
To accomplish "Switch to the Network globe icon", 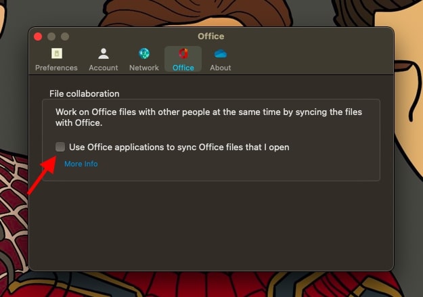I will (143, 53).
